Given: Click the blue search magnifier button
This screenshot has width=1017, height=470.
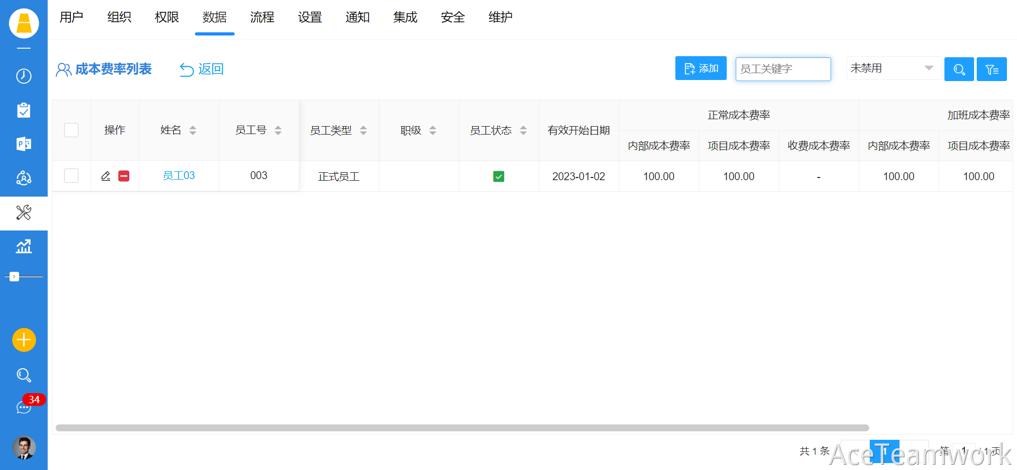Looking at the screenshot, I should click(959, 69).
